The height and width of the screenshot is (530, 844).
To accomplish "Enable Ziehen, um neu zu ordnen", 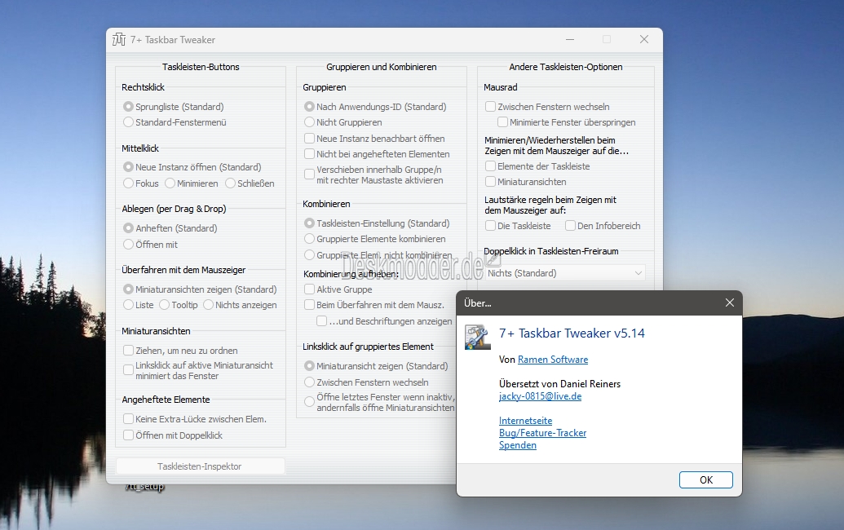I will [128, 351].
